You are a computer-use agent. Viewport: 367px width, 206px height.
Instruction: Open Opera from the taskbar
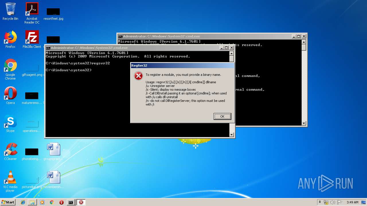[x=61, y=202]
